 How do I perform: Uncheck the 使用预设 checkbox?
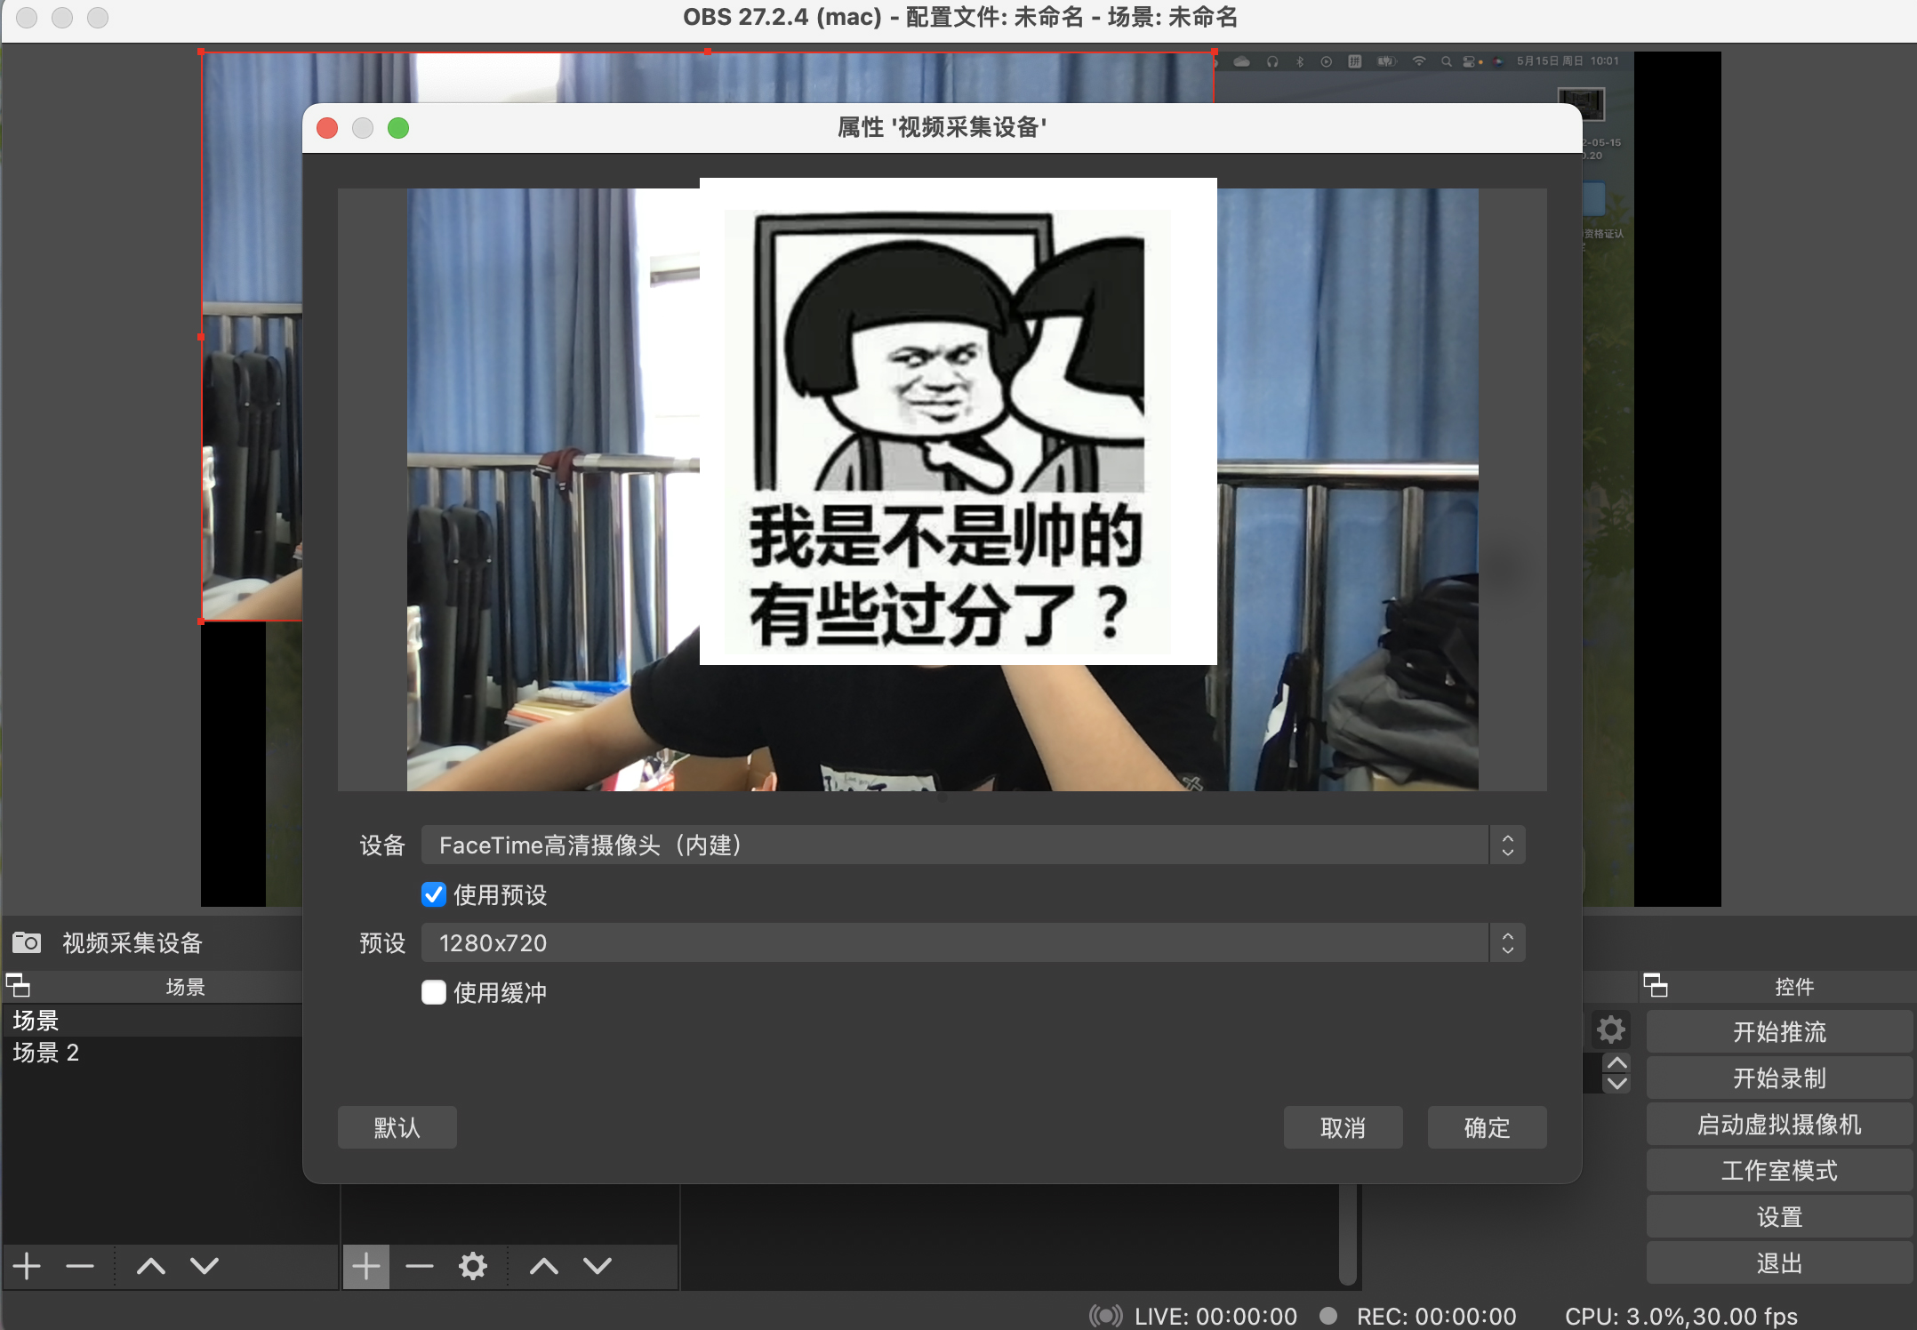pos(434,894)
